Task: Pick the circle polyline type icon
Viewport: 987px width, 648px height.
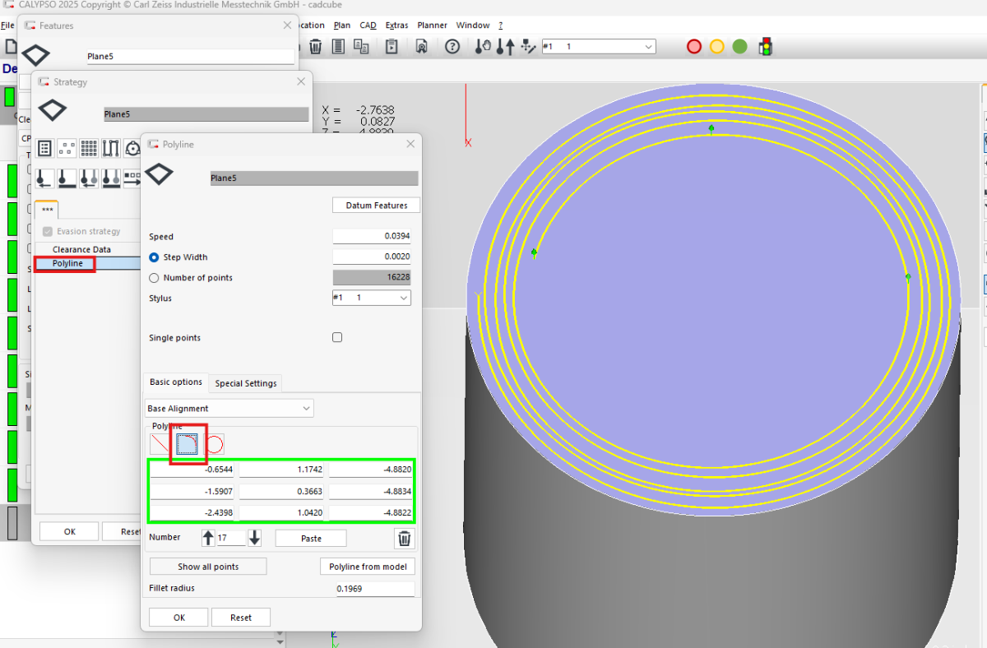Action: point(214,445)
